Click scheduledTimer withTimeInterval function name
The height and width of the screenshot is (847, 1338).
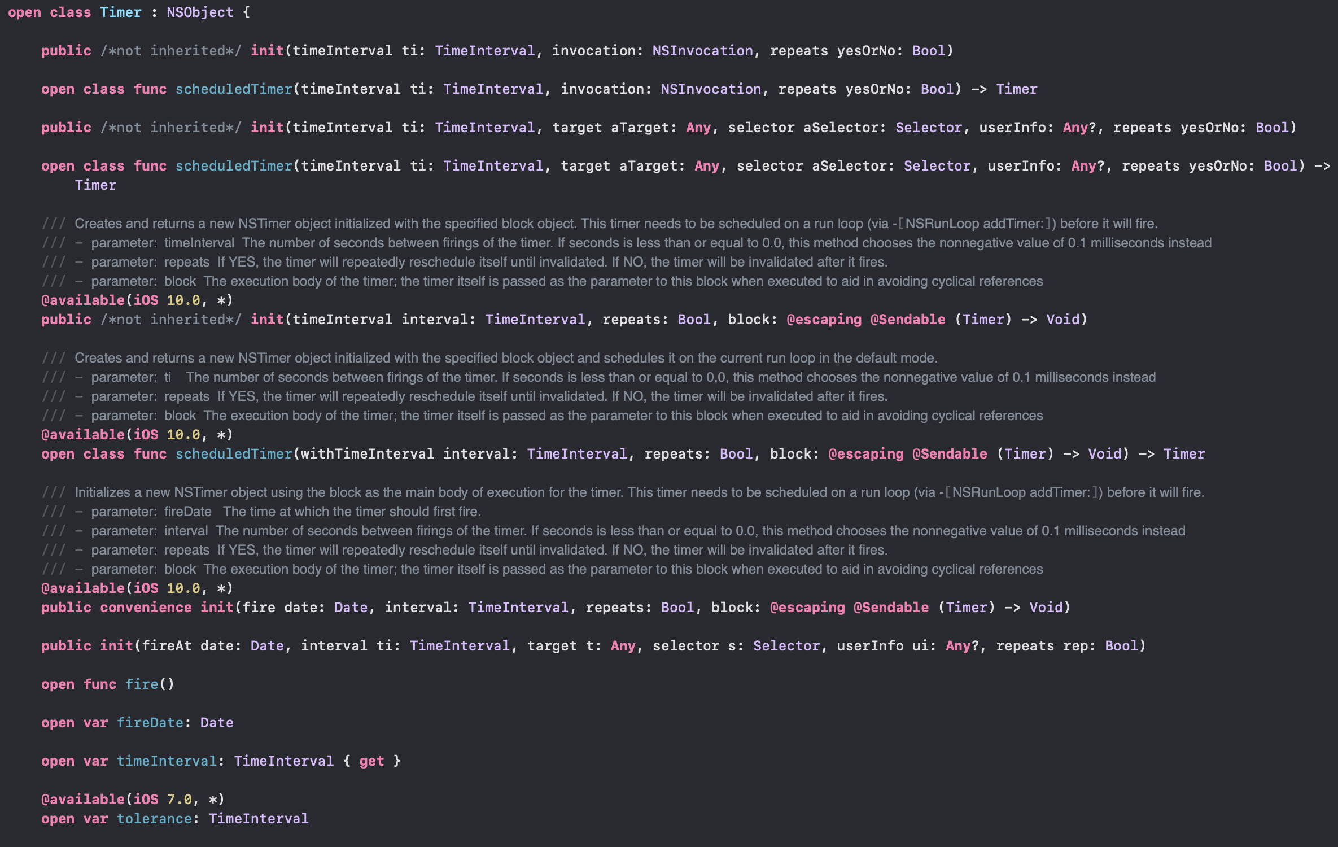coord(234,454)
